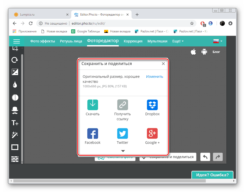Viewport: 245px width, 192px height.
Task: Open the Еще! dropdown menu
Action: tap(178, 41)
